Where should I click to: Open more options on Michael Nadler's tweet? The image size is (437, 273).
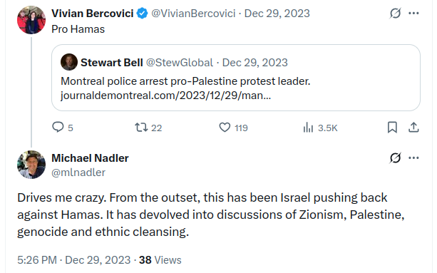click(x=413, y=158)
